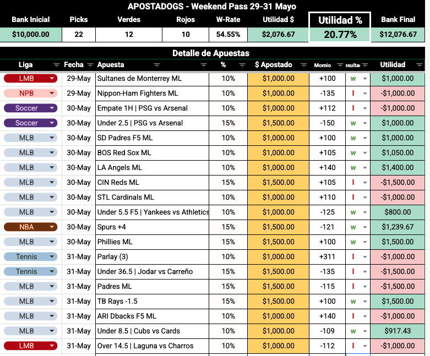The height and width of the screenshot is (356, 430).
Task: Select the $1,239.67 utilidad cell
Action: pyautogui.click(x=398, y=227)
